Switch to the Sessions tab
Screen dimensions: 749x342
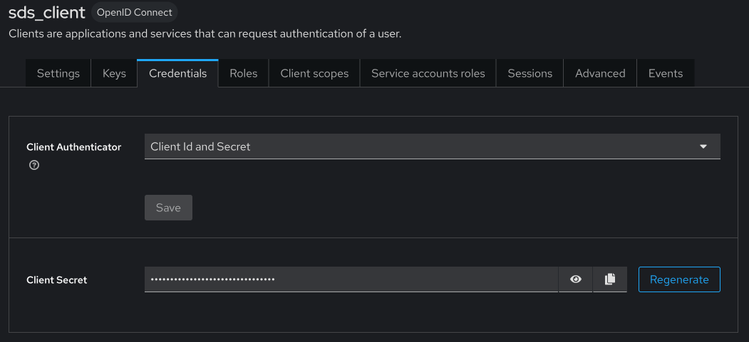(x=530, y=73)
